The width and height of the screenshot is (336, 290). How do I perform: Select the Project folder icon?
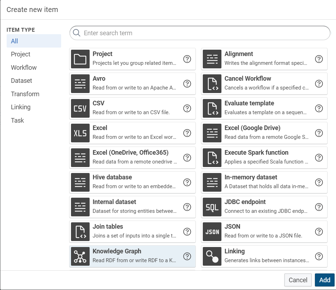[x=80, y=59]
